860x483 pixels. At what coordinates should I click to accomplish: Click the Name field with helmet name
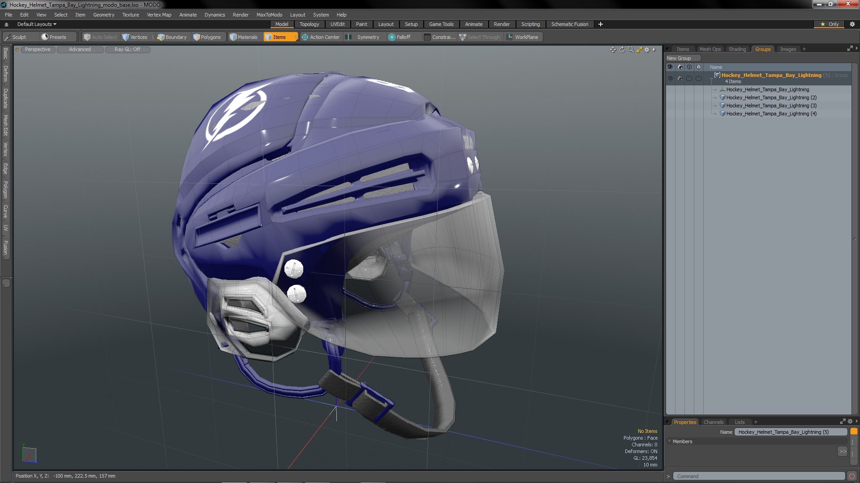[x=791, y=432]
